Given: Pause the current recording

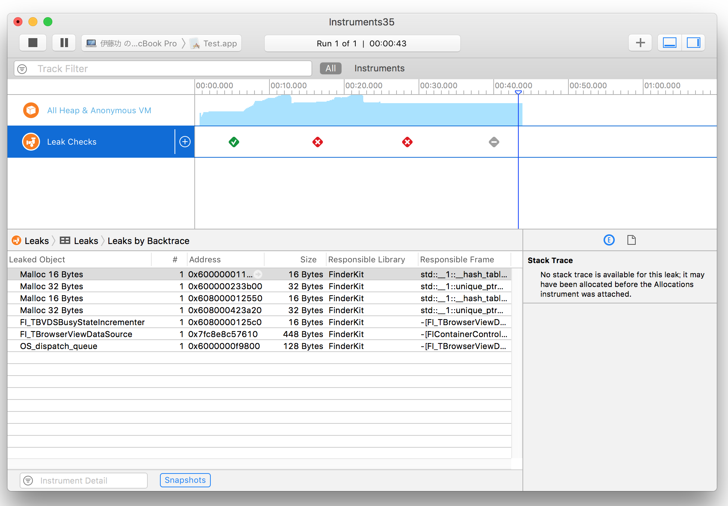Looking at the screenshot, I should pyautogui.click(x=64, y=43).
